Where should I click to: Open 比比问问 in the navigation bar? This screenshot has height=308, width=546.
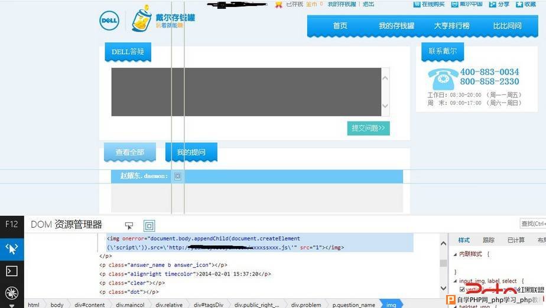507,26
